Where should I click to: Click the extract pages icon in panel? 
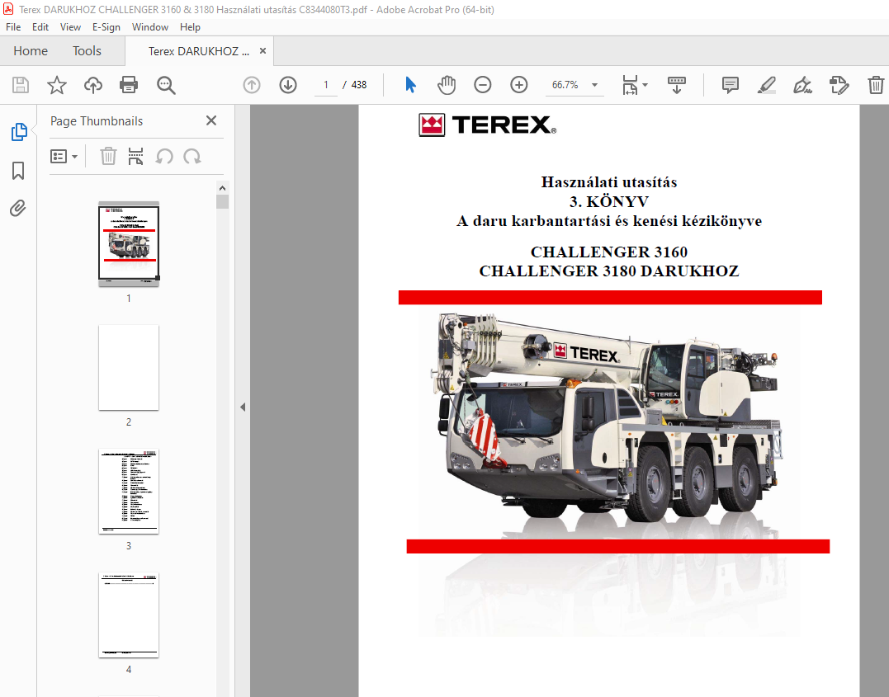tap(135, 156)
